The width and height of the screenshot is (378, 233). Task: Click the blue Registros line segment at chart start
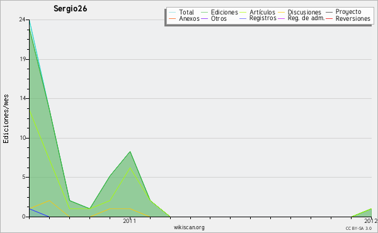point(39,213)
